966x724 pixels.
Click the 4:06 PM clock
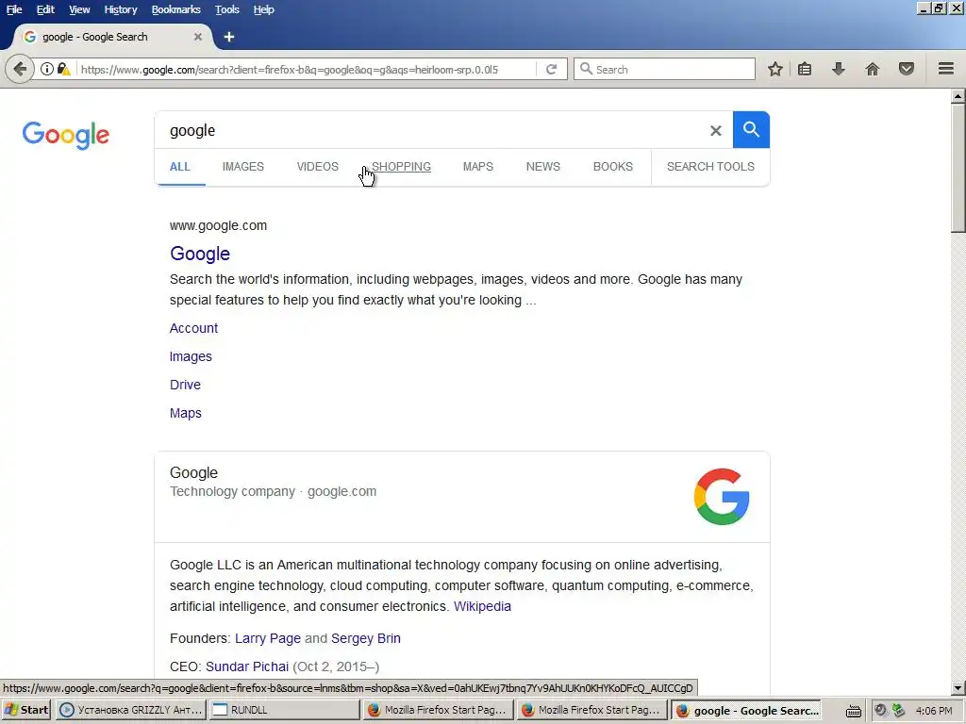point(934,711)
